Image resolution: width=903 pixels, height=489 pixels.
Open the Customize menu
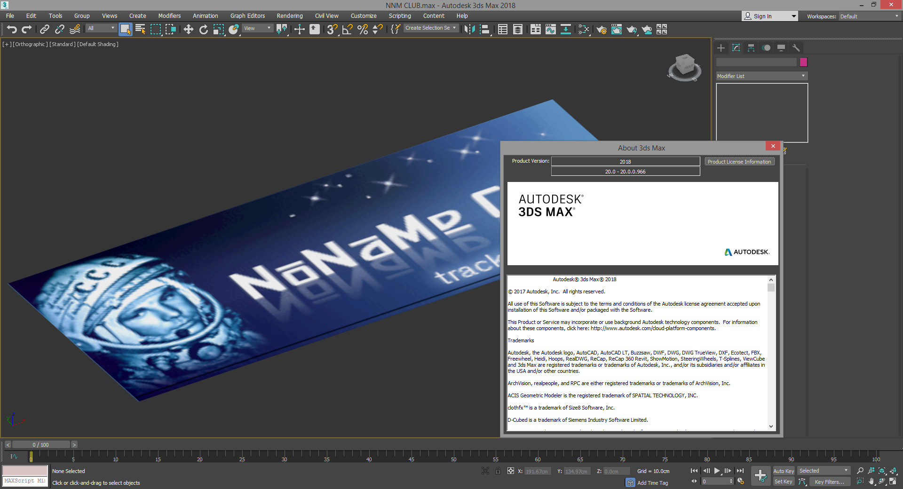[364, 16]
